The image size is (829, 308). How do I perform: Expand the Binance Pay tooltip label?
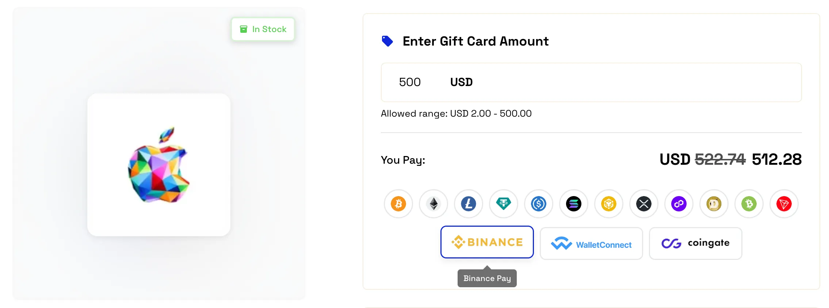pyautogui.click(x=487, y=278)
